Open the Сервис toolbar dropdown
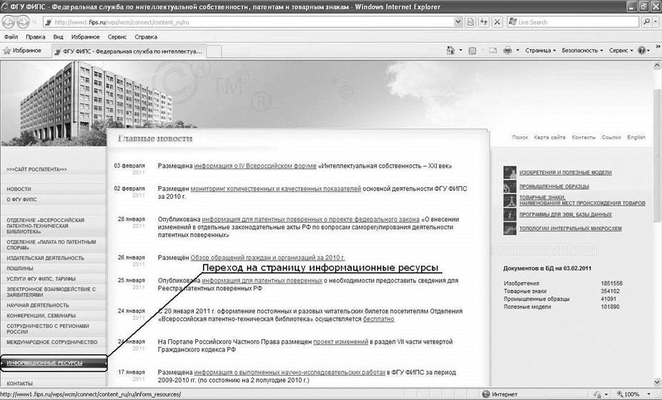Screen dimensions: 662x400 point(621,51)
